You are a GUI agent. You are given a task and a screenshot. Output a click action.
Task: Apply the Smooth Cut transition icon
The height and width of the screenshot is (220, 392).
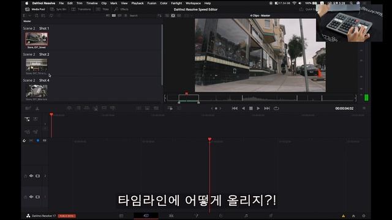[x=156, y=108]
